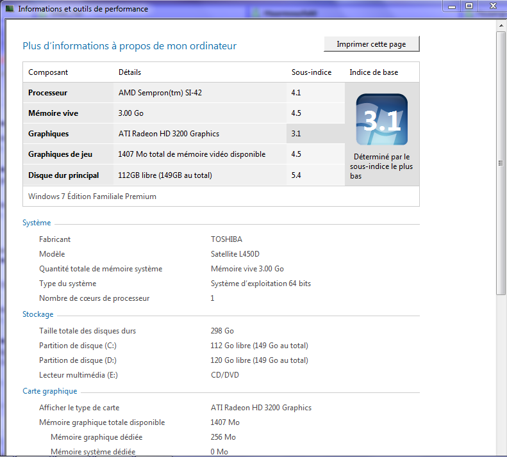Click the 1407 Mo total de mémoire vidéo cell

coord(192,154)
